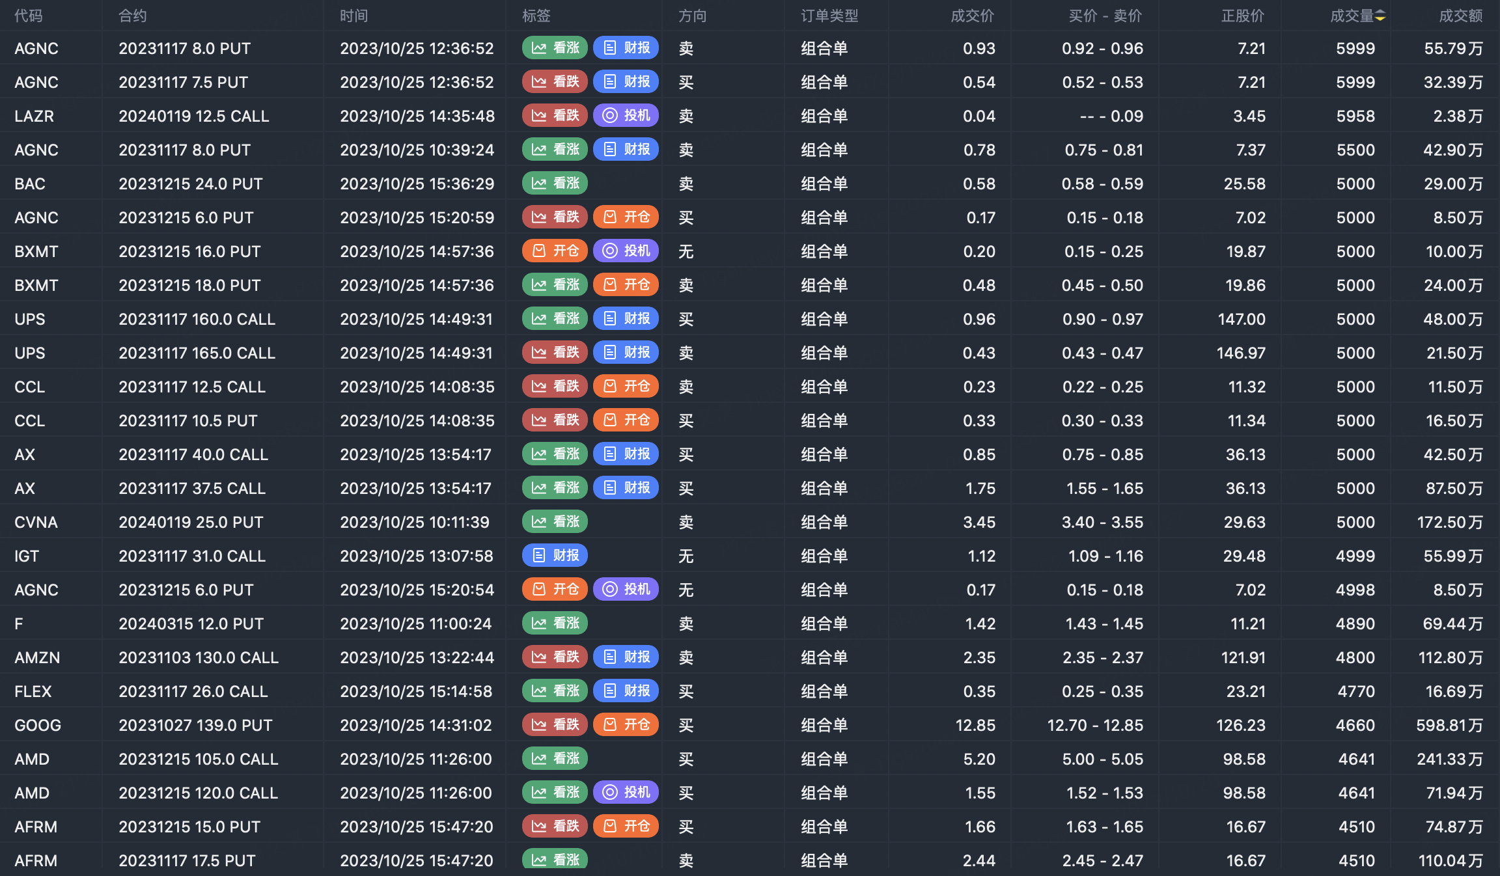Click 投机 tag on AMD 120.0 CALL row

(x=626, y=793)
